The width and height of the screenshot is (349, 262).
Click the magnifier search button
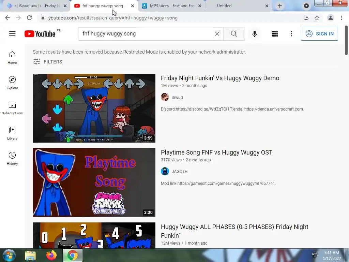(234, 34)
